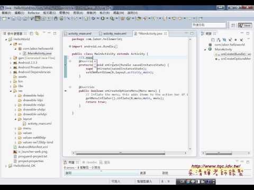Maximize the Package Explorer view
Viewport: 254px width, 190px height.
point(55,33)
